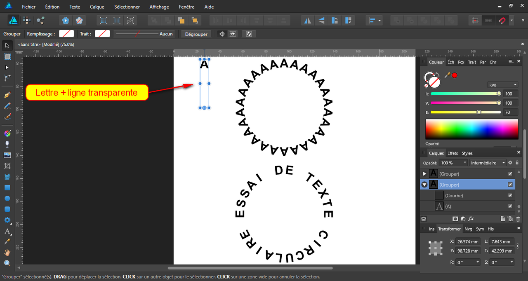Select the Fill gradient tool

pyautogui.click(x=7, y=133)
